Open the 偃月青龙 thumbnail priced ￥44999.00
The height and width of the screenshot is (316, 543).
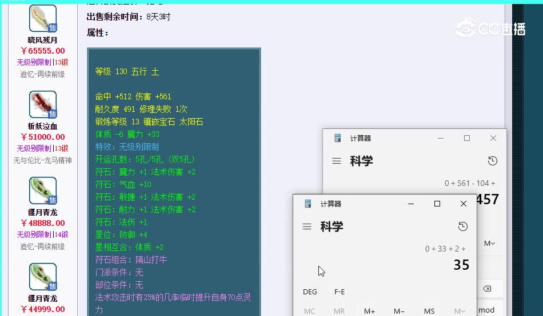43,277
